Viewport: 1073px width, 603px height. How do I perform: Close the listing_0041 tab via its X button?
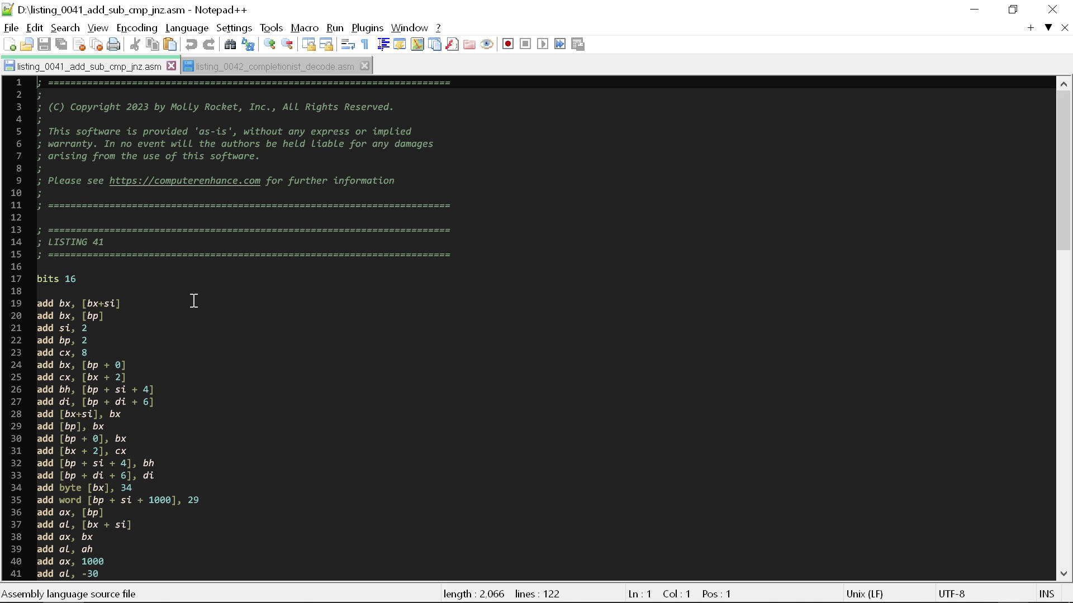[172, 66]
